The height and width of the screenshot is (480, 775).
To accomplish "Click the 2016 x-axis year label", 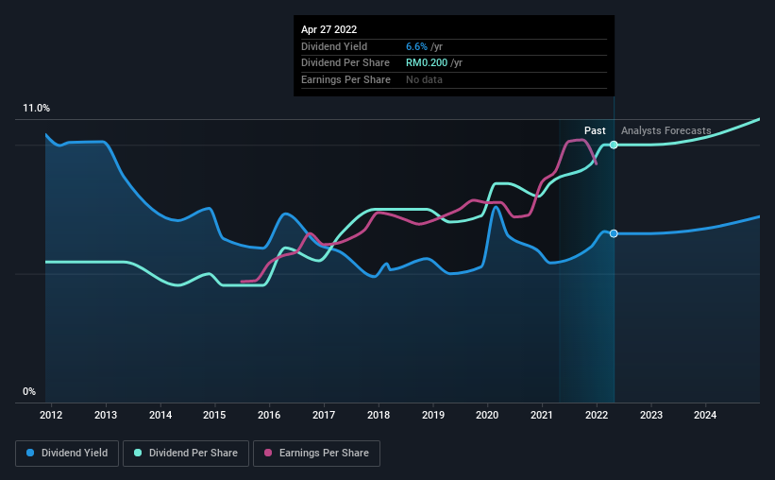I will pyautogui.click(x=269, y=415).
